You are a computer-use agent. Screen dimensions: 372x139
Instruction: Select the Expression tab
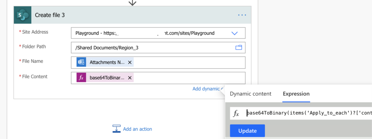coord(296,94)
